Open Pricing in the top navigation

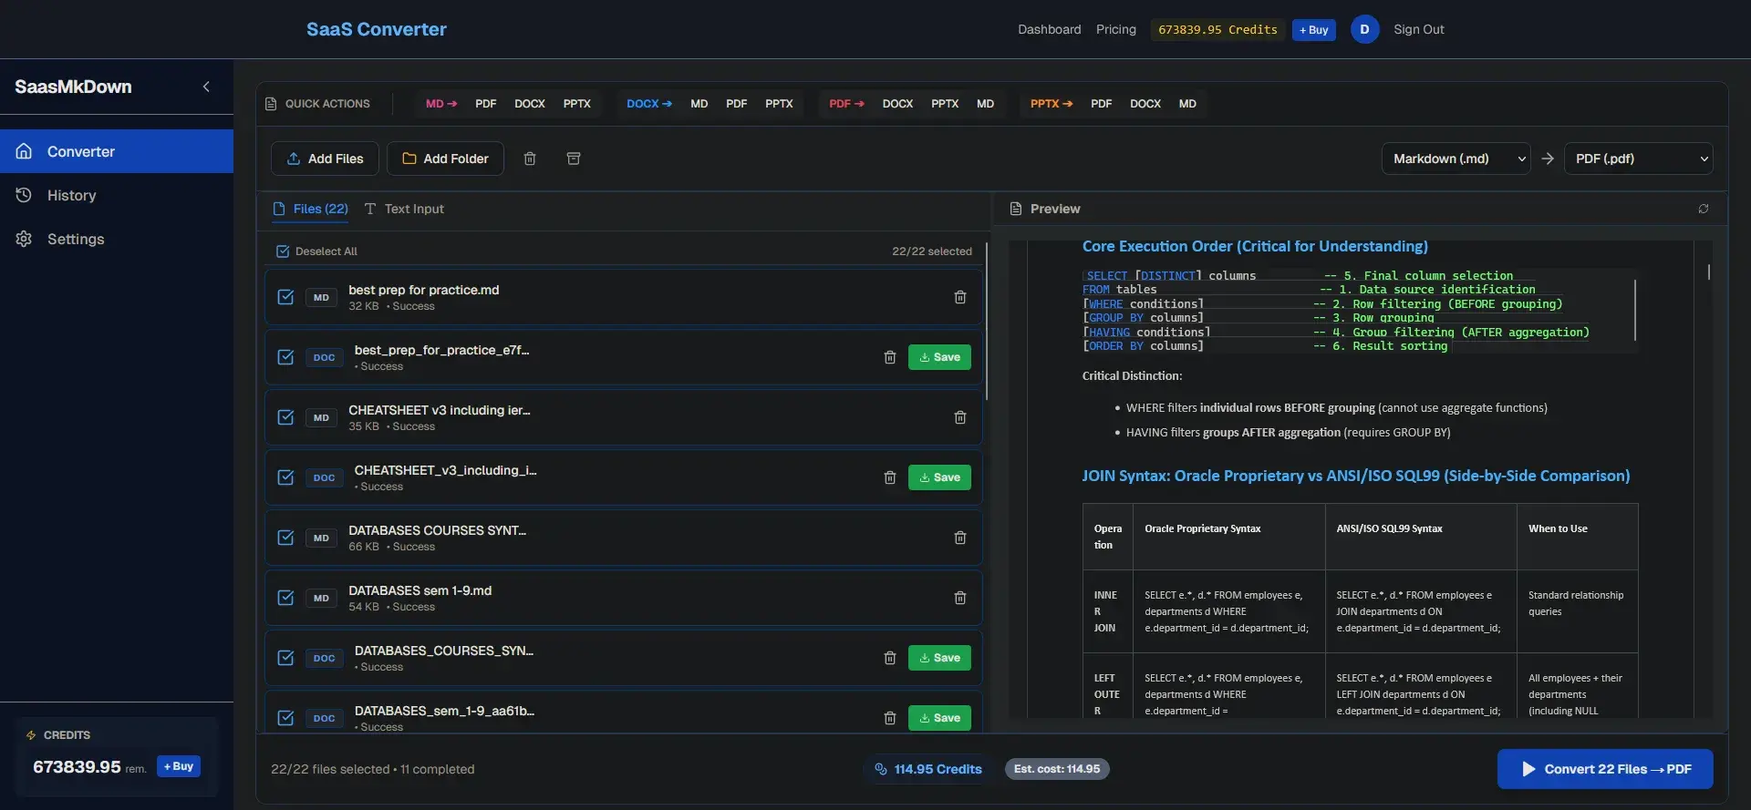(x=1116, y=29)
